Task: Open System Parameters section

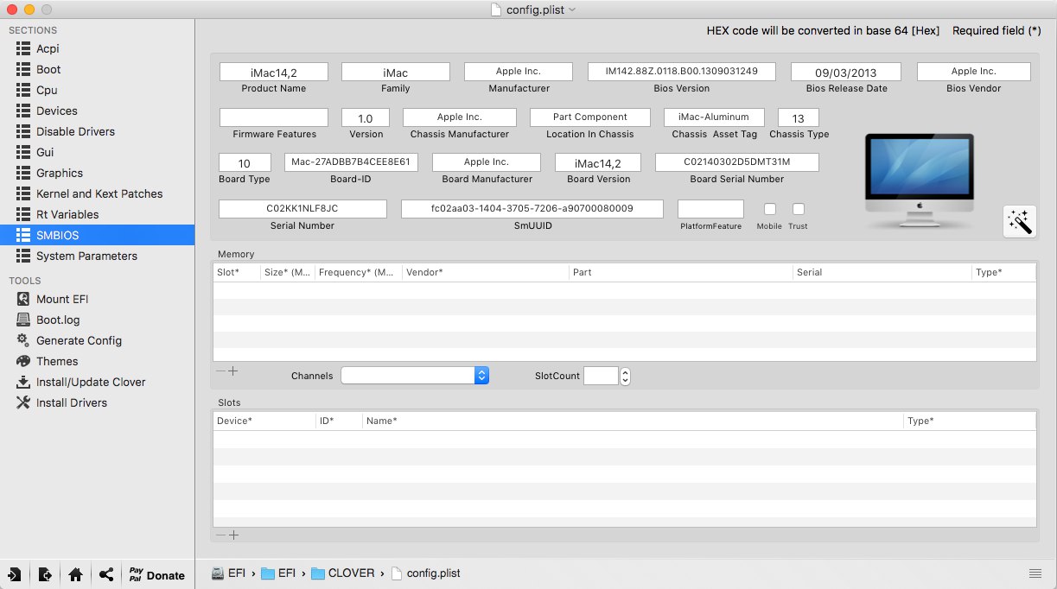Action: click(x=97, y=256)
